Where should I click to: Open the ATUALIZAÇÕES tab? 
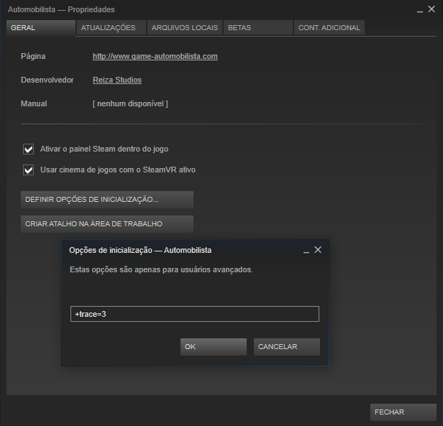(x=111, y=28)
